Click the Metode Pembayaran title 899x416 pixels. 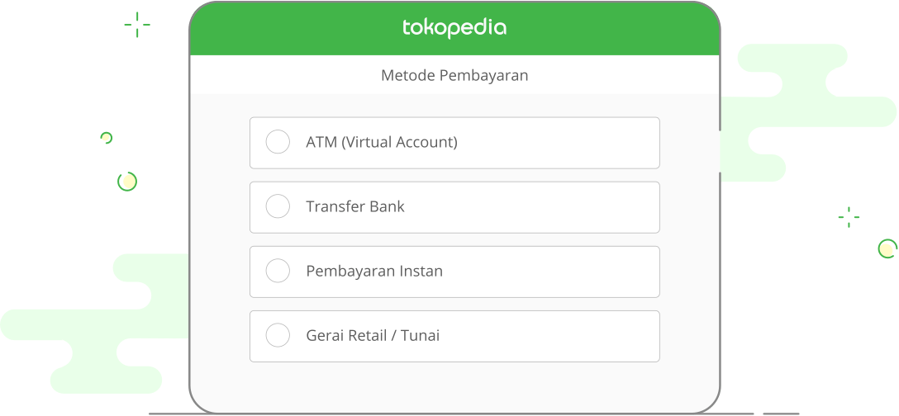(x=454, y=75)
